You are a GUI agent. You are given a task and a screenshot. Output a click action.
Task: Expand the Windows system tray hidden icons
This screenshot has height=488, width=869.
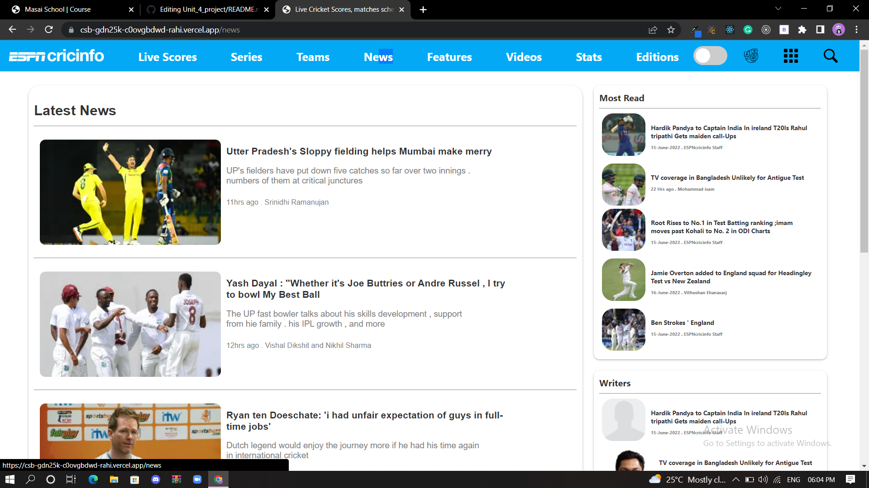[x=736, y=480]
